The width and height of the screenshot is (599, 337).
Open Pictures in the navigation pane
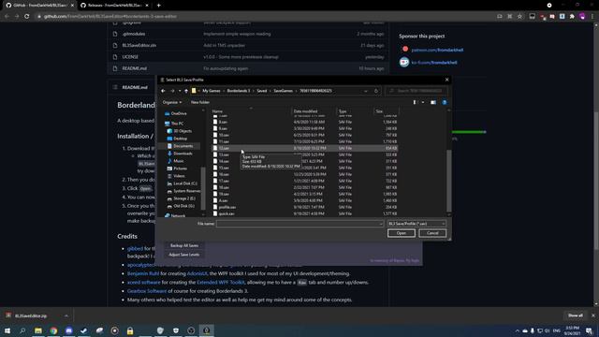[x=177, y=168]
